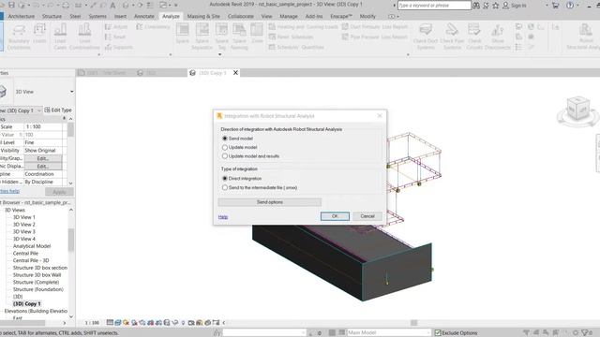Click the Adjust analytical model tool

tap(116, 27)
